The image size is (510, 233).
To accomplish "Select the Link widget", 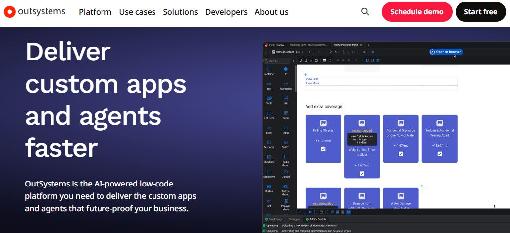I will [x=269, y=203].
